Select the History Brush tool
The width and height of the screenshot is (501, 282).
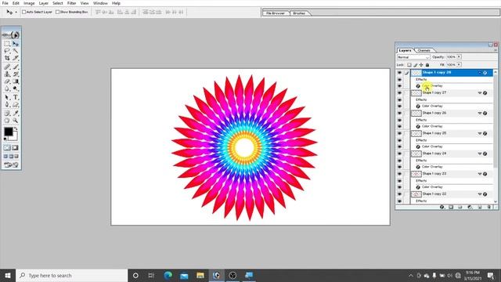click(x=16, y=74)
